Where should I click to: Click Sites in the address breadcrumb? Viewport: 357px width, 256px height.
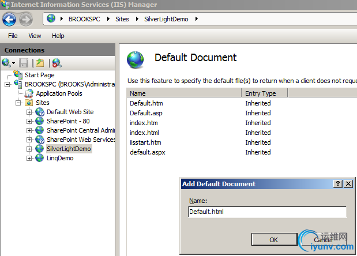coord(122,19)
